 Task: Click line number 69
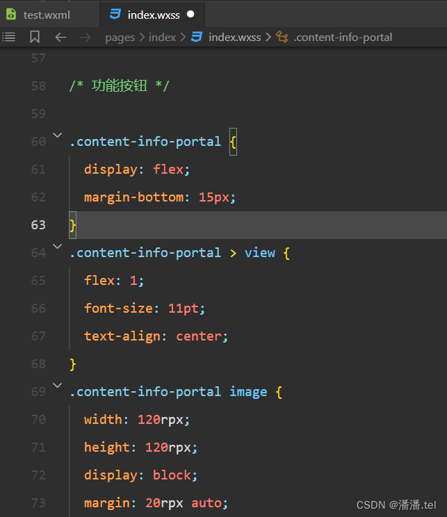[38, 392]
